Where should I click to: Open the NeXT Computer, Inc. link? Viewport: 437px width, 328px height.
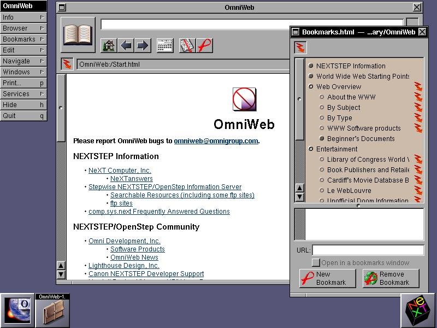point(120,170)
